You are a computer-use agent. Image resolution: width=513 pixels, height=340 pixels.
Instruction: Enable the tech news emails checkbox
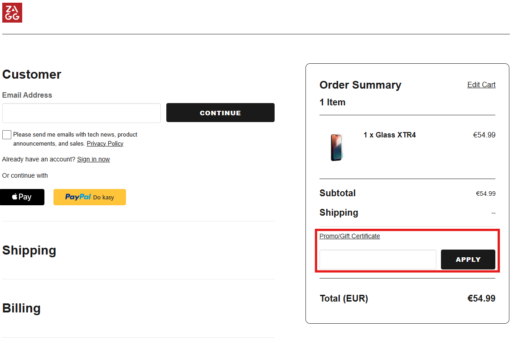(7, 135)
